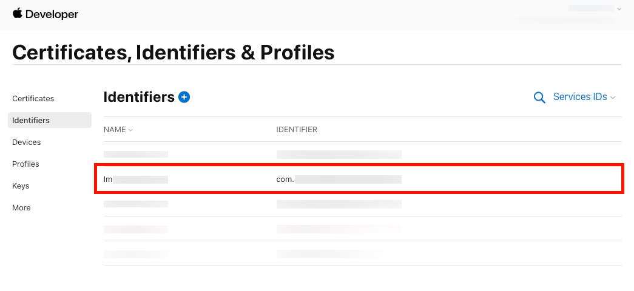
Task: Click the Apple logo icon
Action: coord(17,13)
